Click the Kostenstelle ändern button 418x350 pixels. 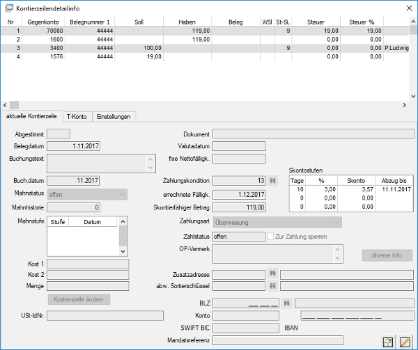tap(79, 299)
